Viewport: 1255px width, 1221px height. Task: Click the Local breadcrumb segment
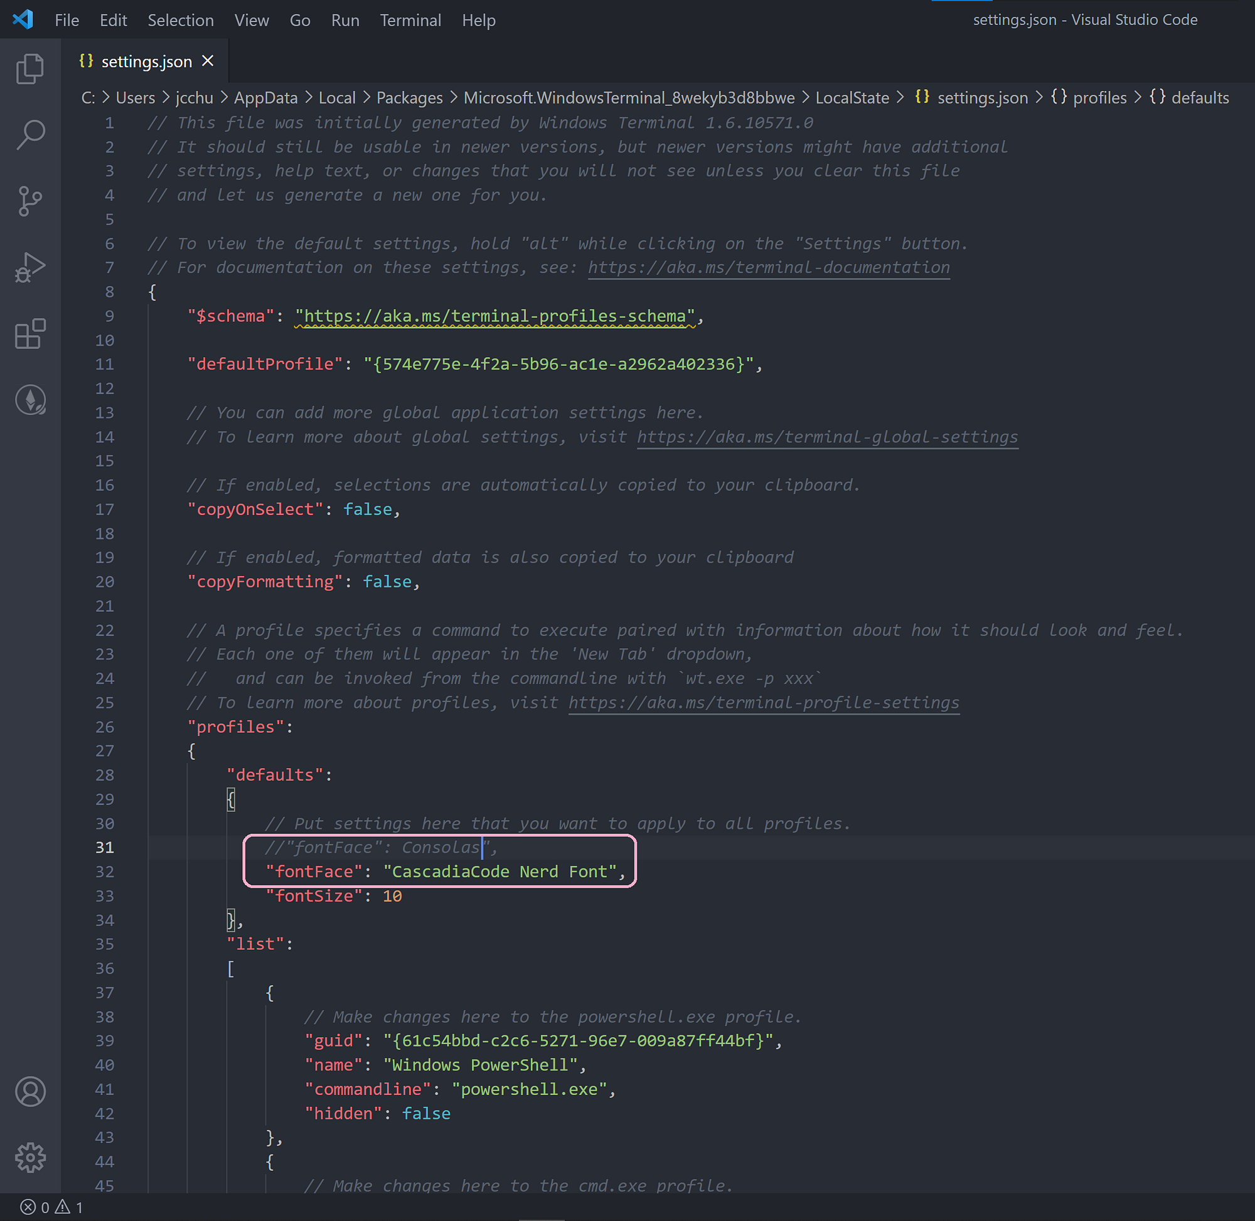coord(337,97)
